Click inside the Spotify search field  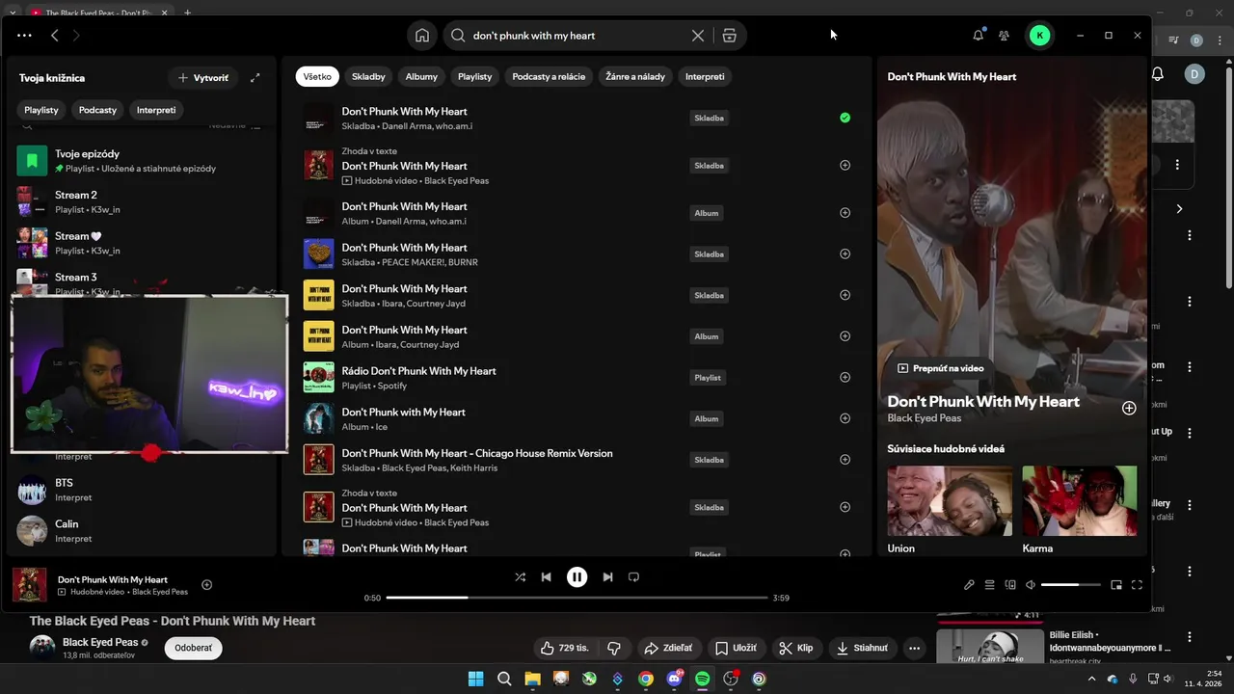(x=577, y=36)
